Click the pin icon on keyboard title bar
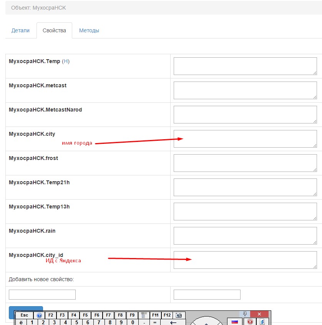This screenshot has height=325, width=322. click(245, 314)
